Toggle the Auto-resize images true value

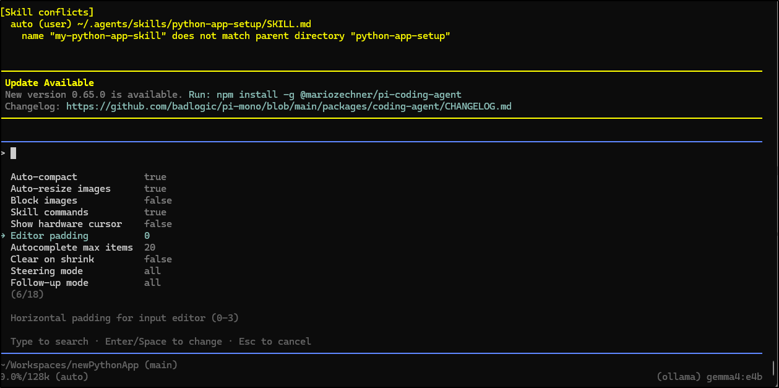155,189
